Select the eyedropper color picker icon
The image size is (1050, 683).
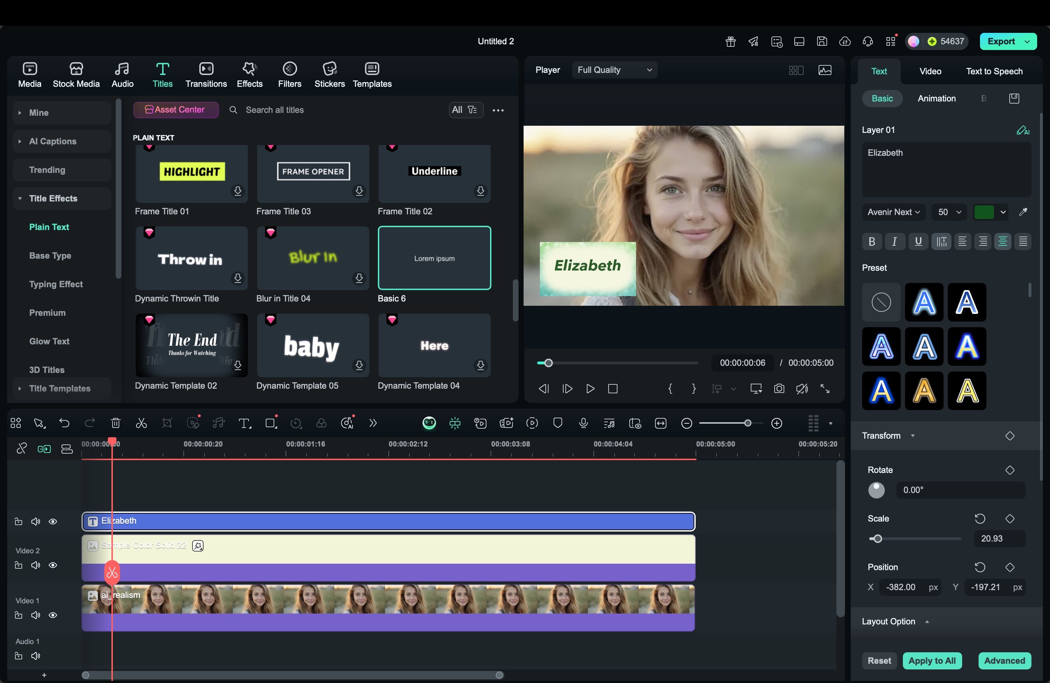coord(1023,212)
